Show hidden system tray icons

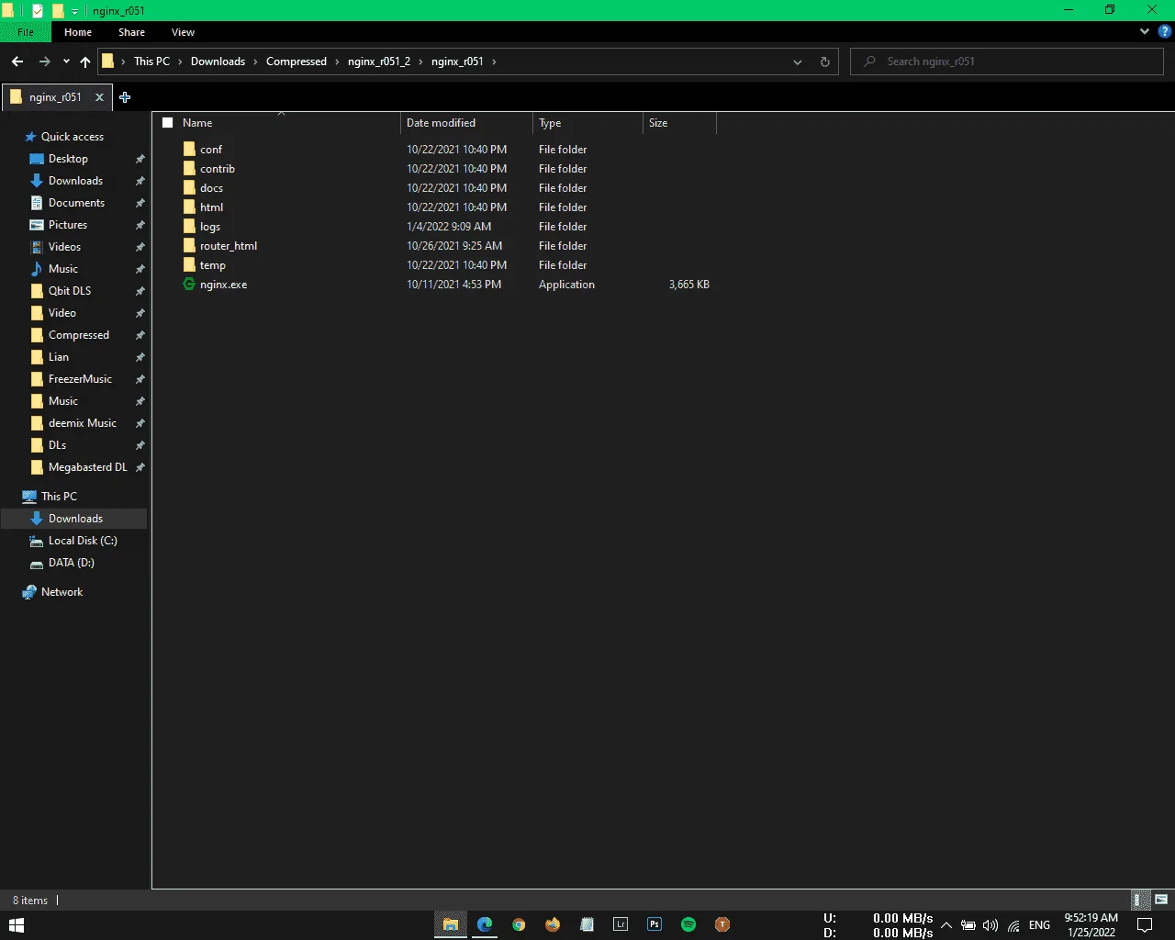(x=946, y=925)
